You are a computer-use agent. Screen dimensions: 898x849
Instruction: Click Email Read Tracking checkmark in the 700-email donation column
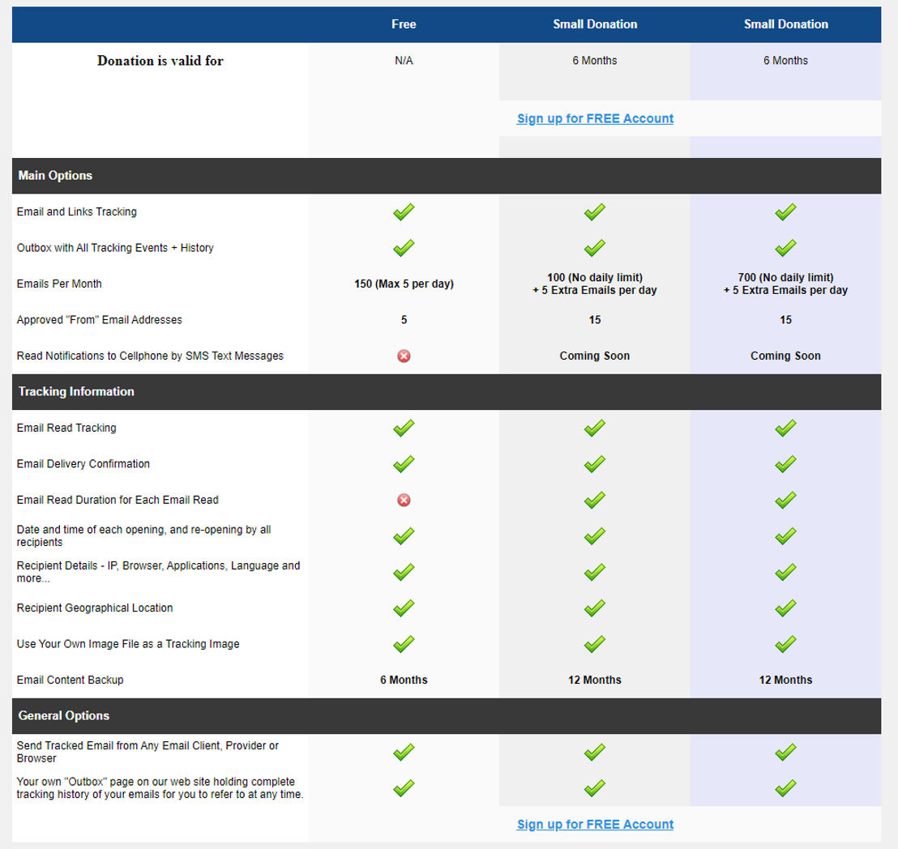[x=785, y=428]
